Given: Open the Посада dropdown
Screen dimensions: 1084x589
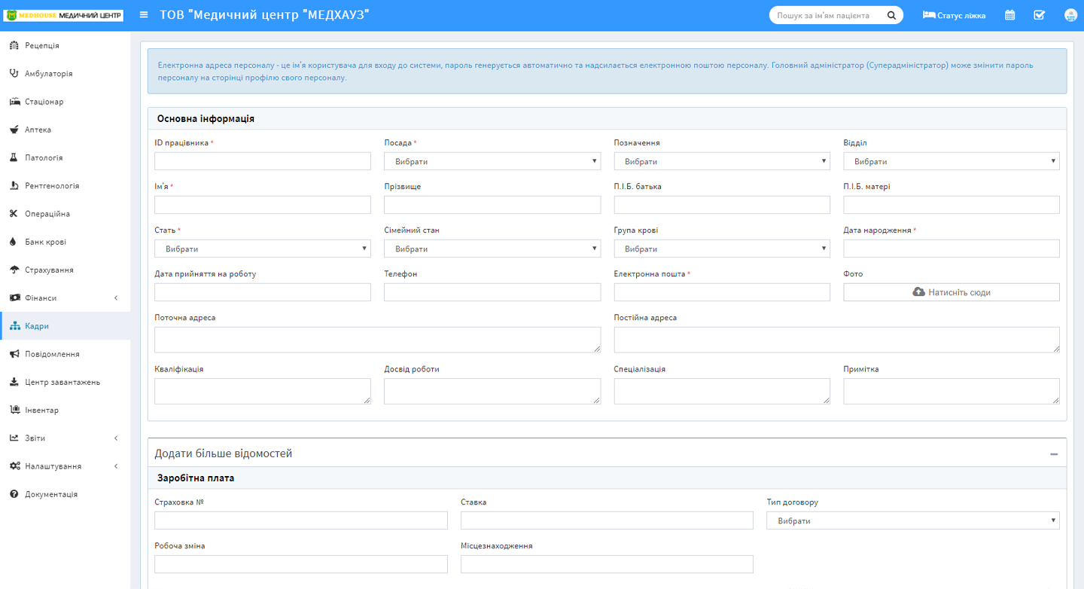Looking at the screenshot, I should [492, 161].
